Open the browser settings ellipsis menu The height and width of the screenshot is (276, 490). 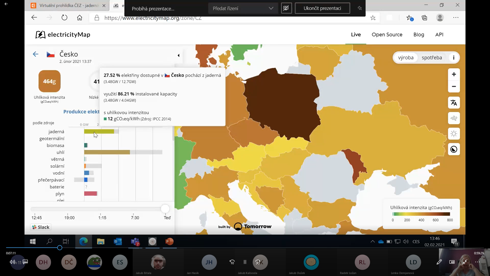pos(456,18)
